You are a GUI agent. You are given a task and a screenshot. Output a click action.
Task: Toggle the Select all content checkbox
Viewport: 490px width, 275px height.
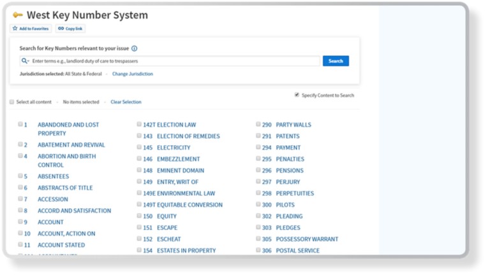tap(12, 102)
